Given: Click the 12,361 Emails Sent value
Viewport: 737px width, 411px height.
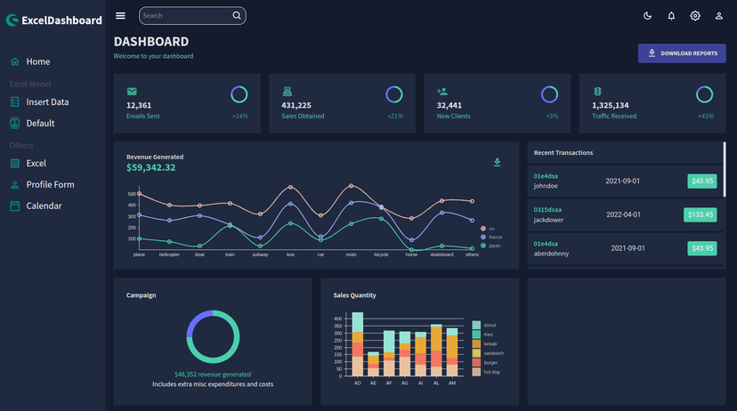Looking at the screenshot, I should [x=139, y=105].
